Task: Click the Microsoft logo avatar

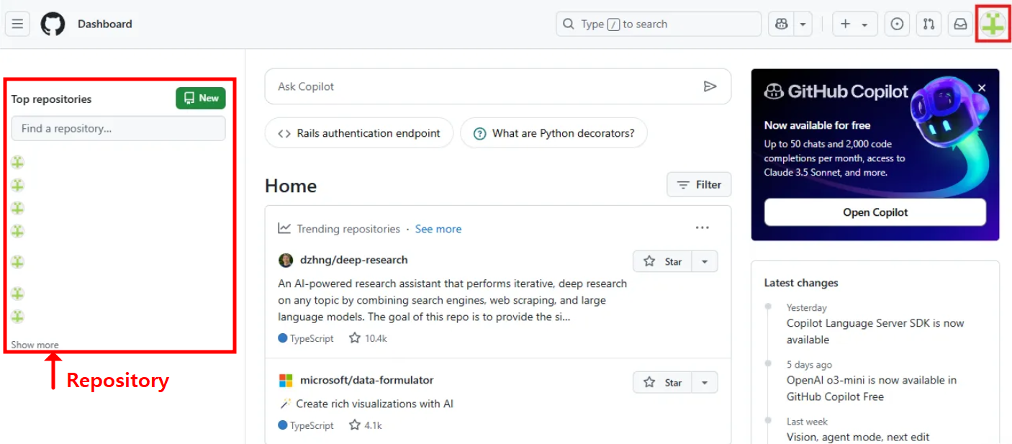Action: [x=286, y=380]
